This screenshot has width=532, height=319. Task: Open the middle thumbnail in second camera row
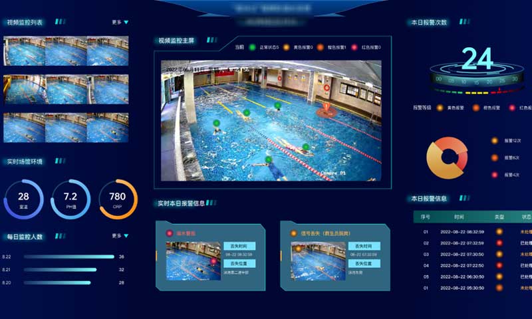pos(65,89)
